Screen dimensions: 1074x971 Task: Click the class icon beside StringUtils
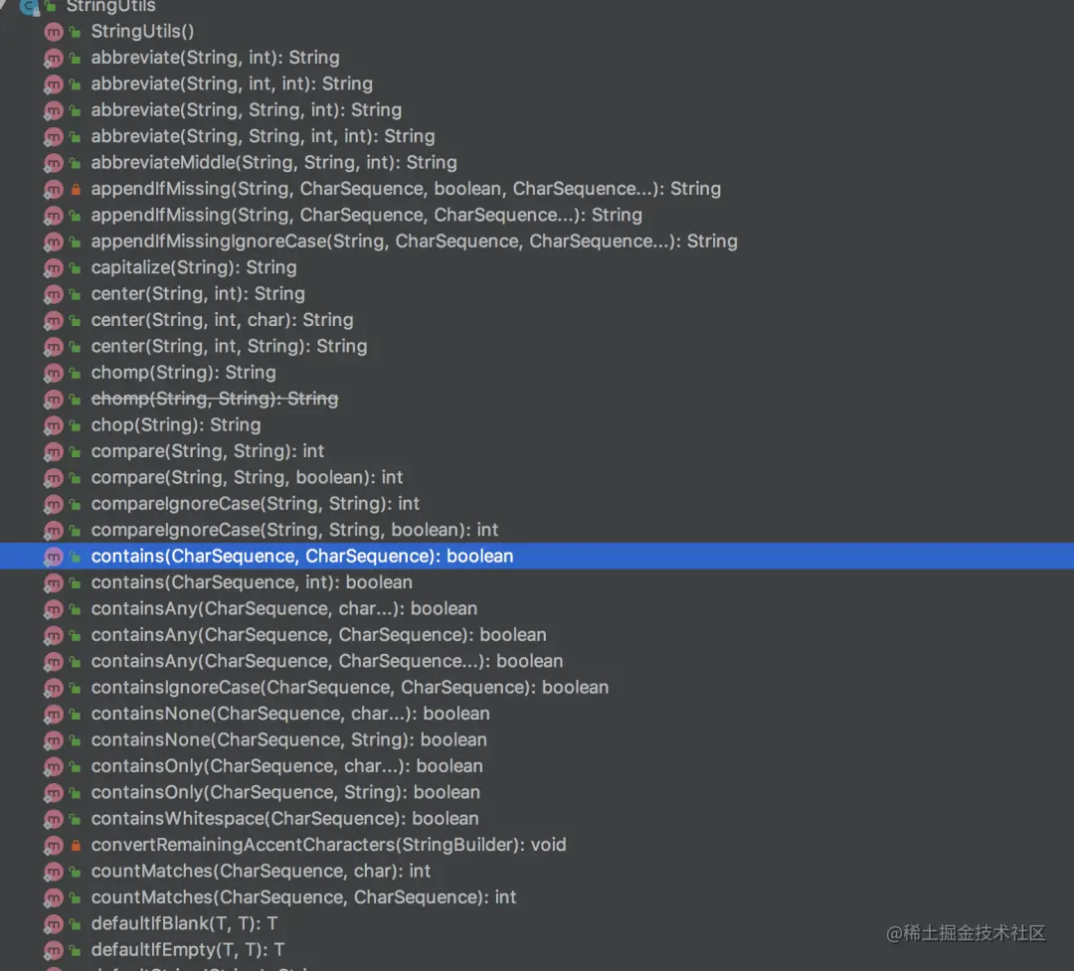tap(29, 7)
